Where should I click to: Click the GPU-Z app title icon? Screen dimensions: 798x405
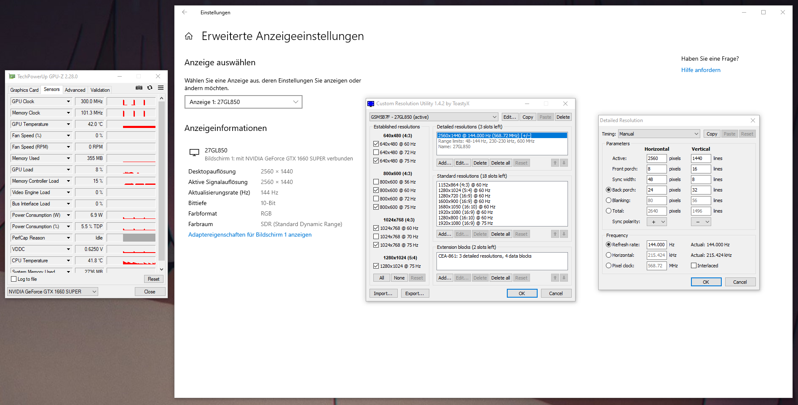pyautogui.click(x=12, y=76)
